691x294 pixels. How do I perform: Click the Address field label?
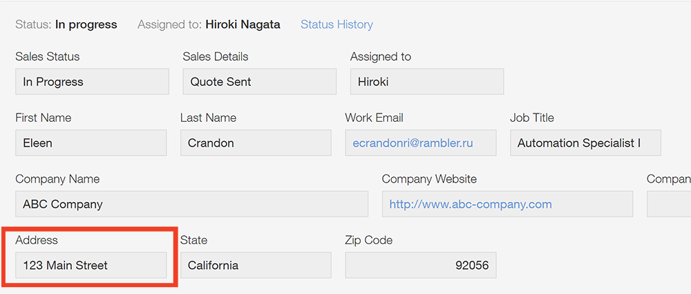pyautogui.click(x=37, y=240)
